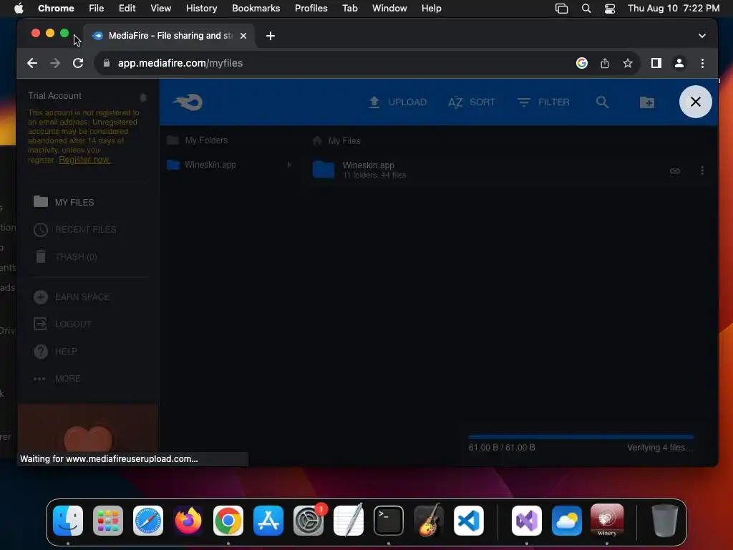Open the Upload button in toolbar
The width and height of the screenshot is (733, 550).
pyautogui.click(x=398, y=102)
